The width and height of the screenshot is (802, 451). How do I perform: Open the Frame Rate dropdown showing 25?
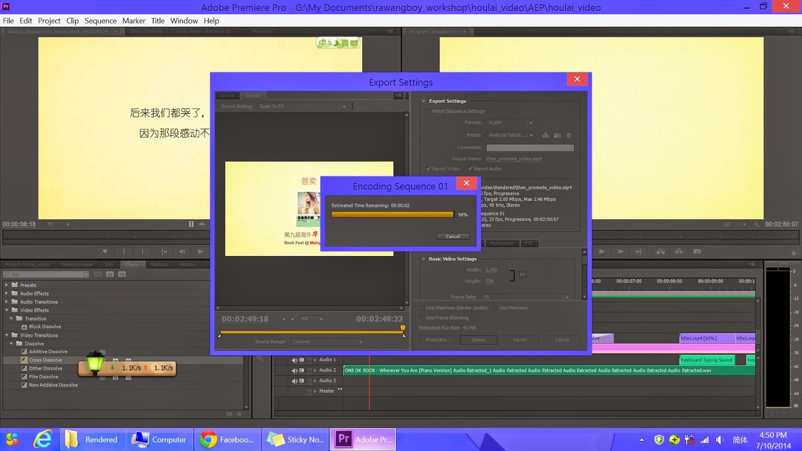pos(526,297)
